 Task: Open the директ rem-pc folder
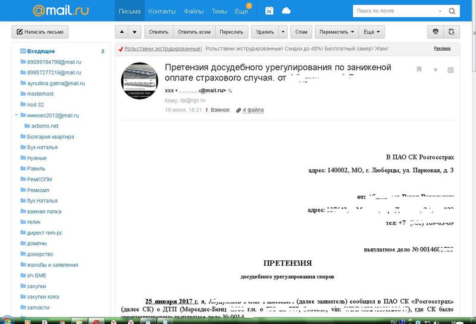pyautogui.click(x=41, y=233)
